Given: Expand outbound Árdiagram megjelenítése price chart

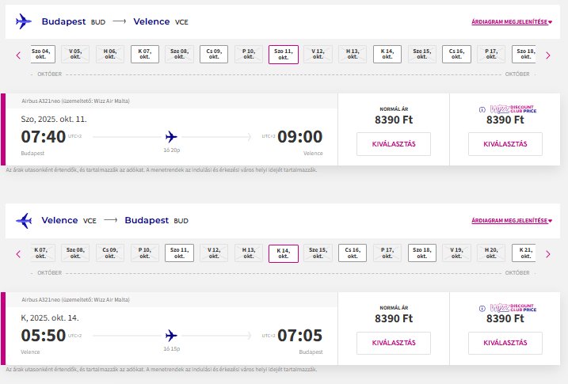Looking at the screenshot, I should 511,22.
